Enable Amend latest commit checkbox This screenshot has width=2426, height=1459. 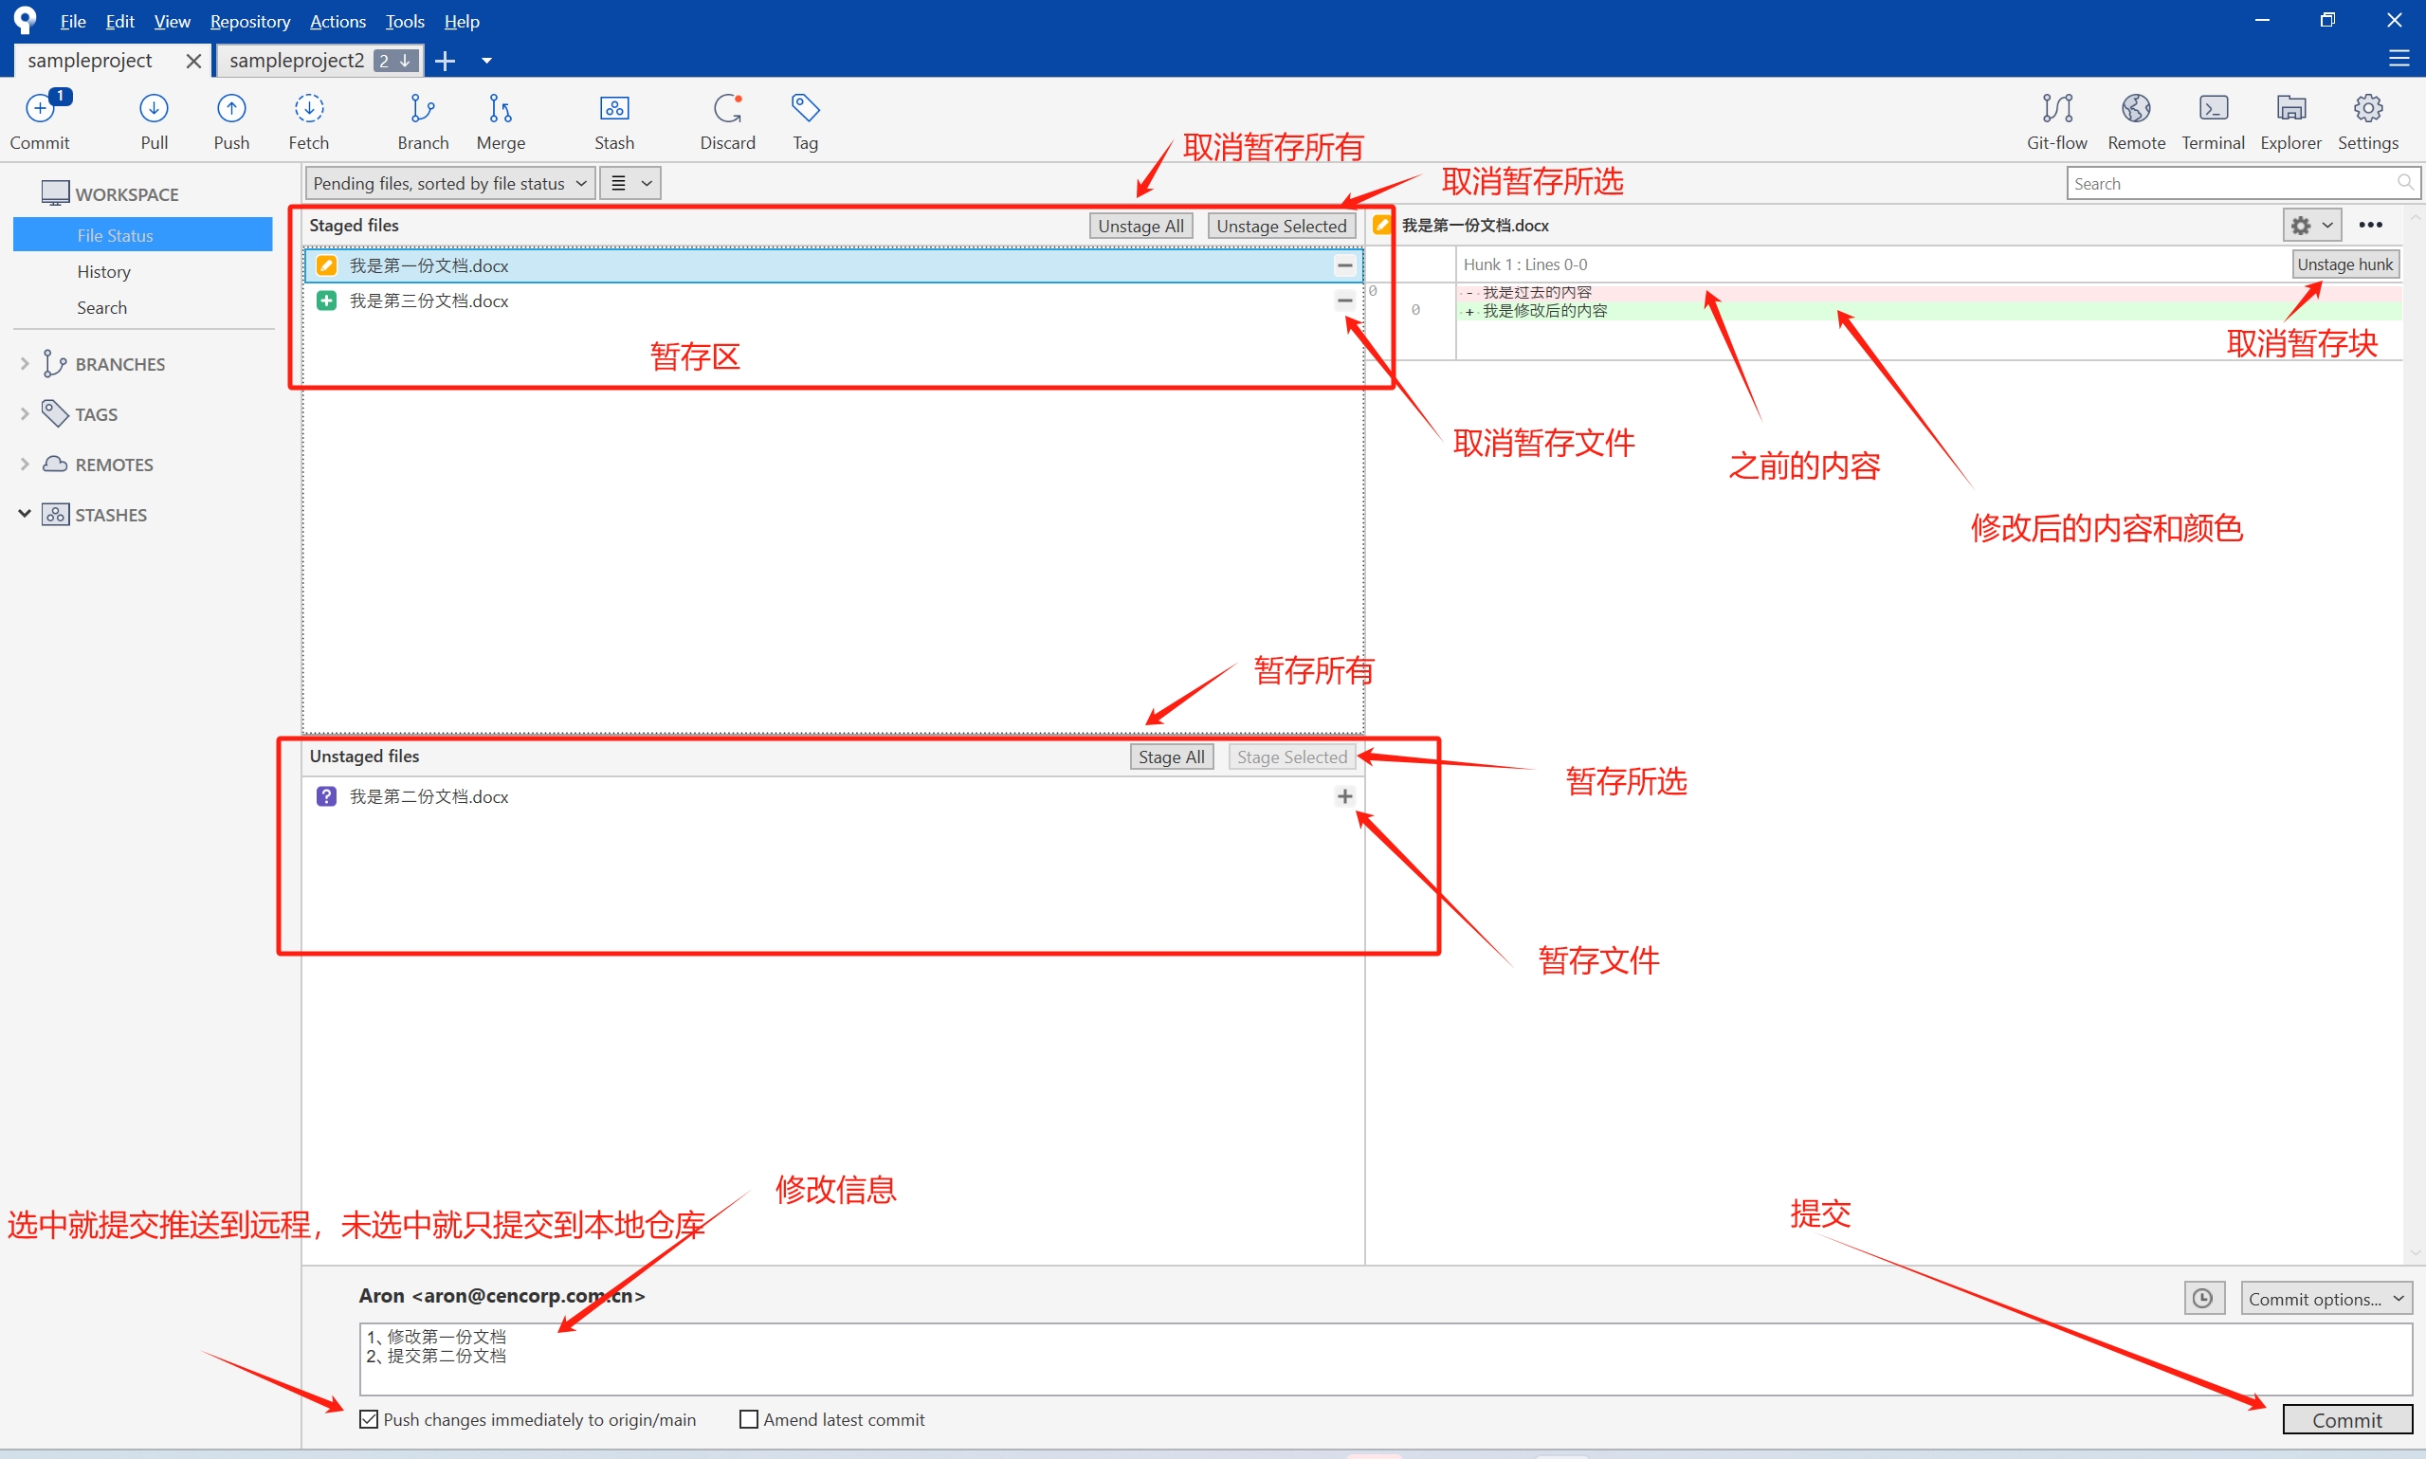(x=749, y=1418)
